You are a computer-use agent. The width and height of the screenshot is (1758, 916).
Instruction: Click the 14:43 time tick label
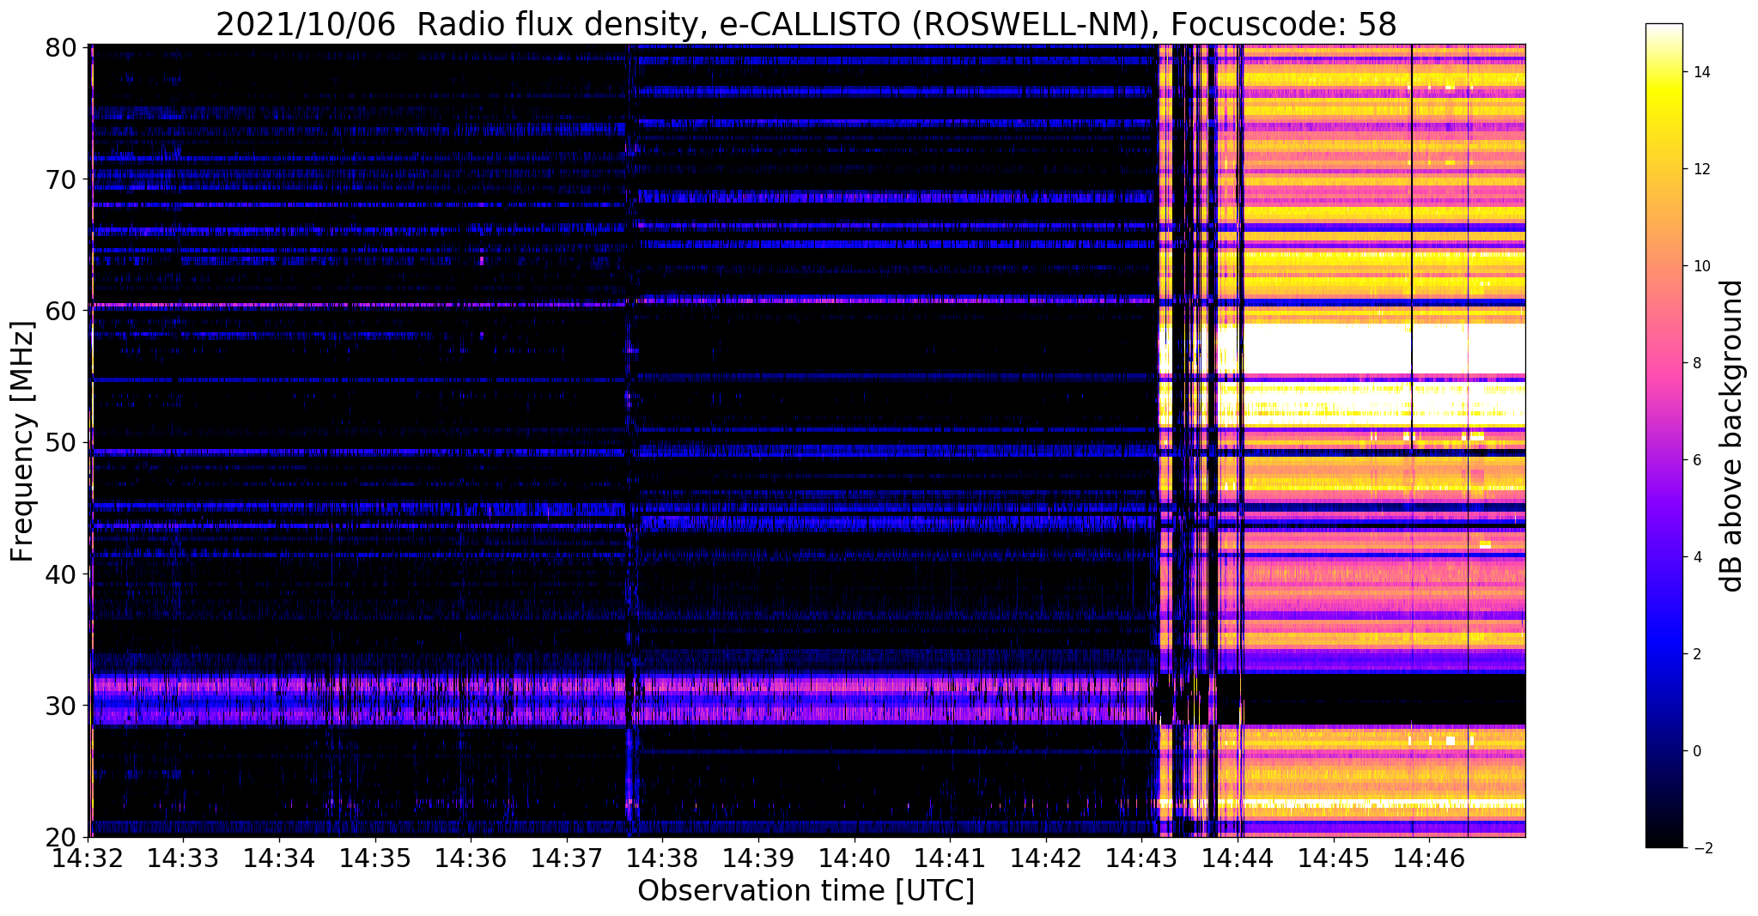[1142, 857]
